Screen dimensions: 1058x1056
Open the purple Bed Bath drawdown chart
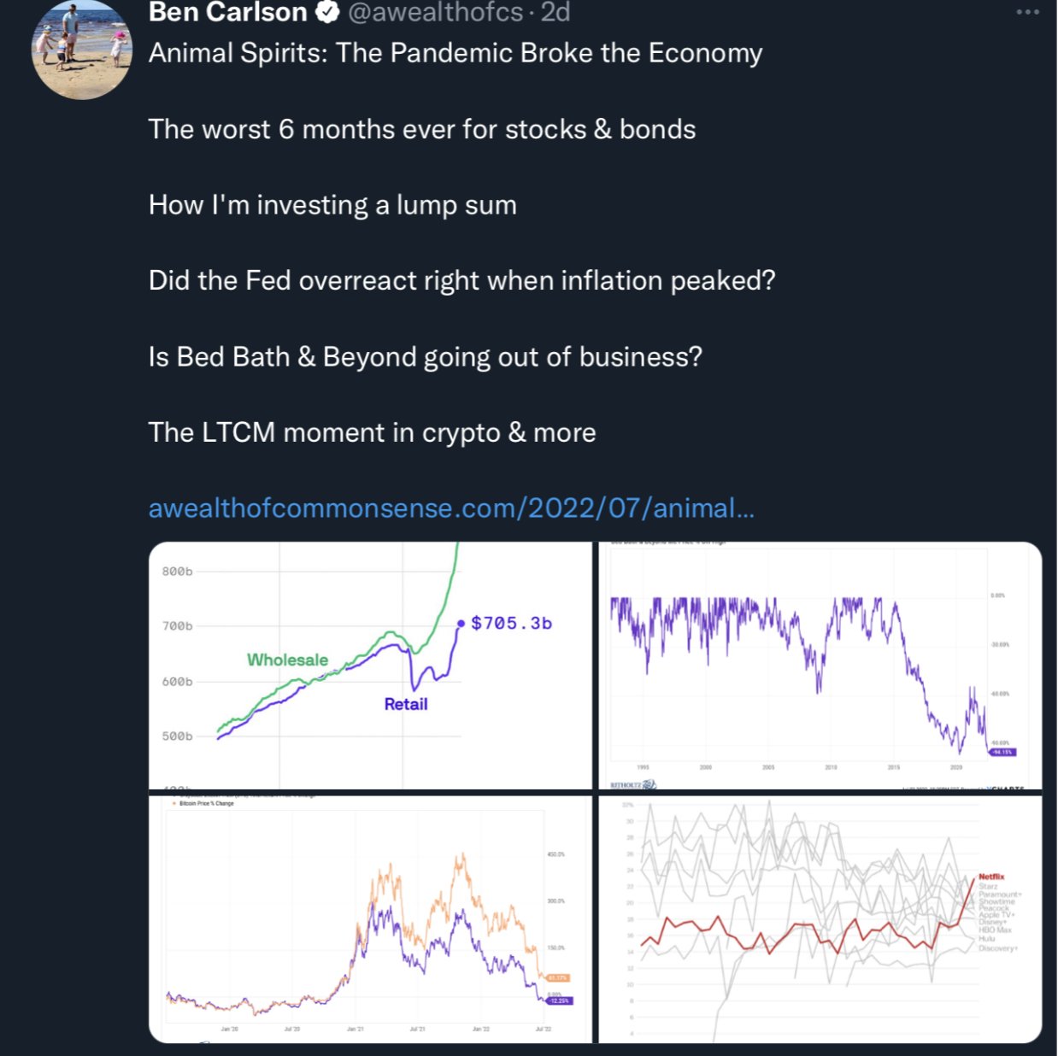(x=820, y=666)
